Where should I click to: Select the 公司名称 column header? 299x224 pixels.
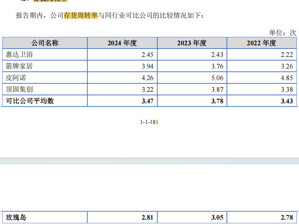click(x=45, y=43)
